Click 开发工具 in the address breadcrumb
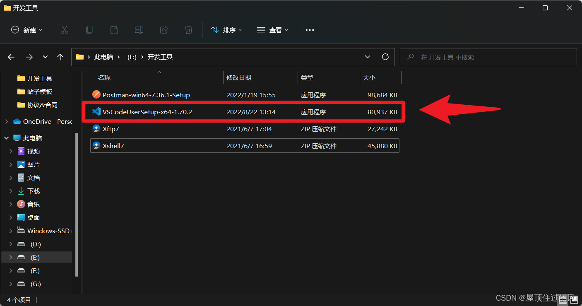Image resolution: width=582 pixels, height=306 pixels. tap(160, 57)
